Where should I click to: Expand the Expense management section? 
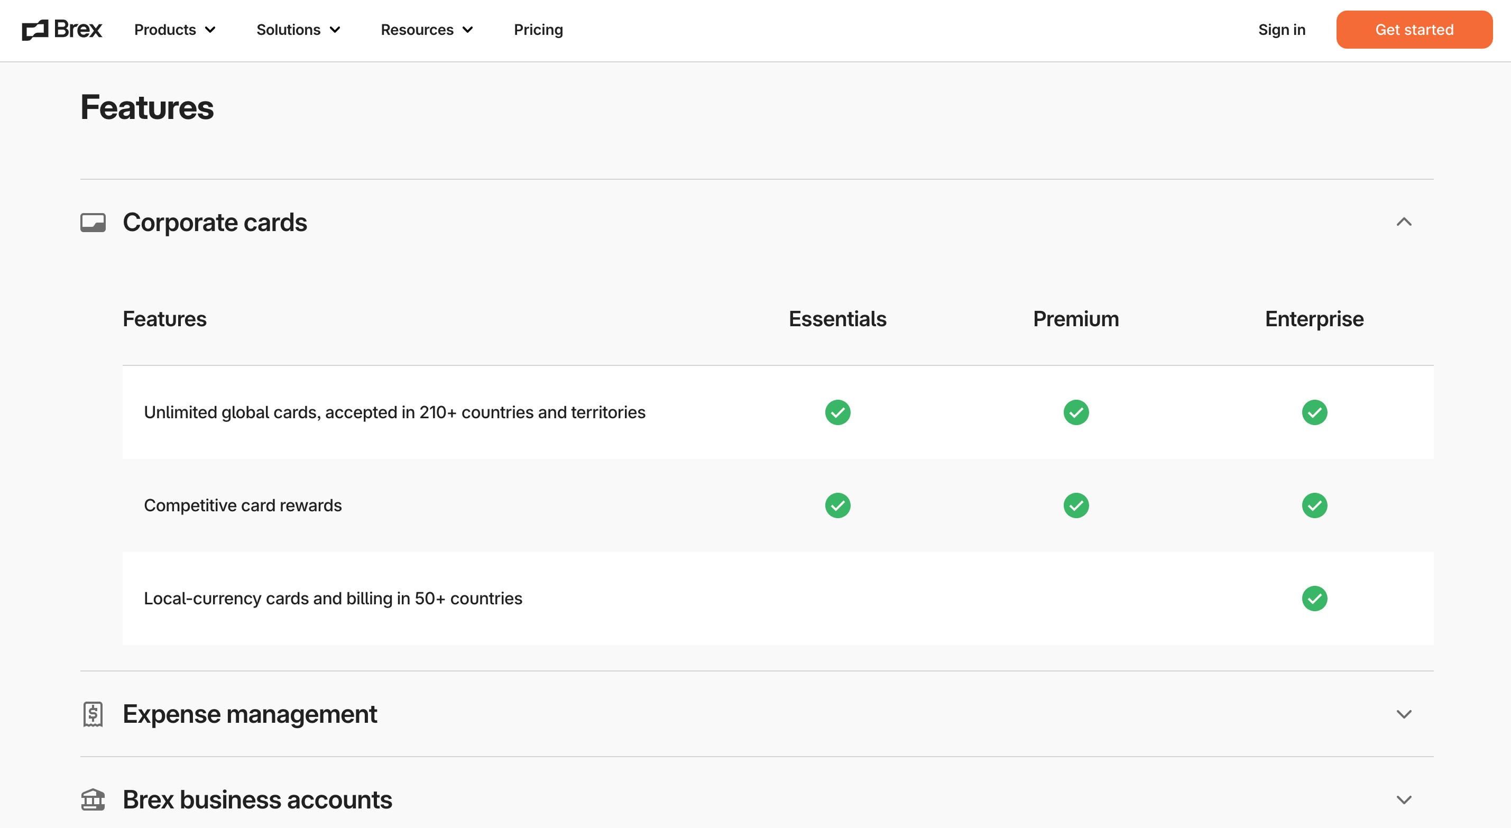pyautogui.click(x=1404, y=714)
